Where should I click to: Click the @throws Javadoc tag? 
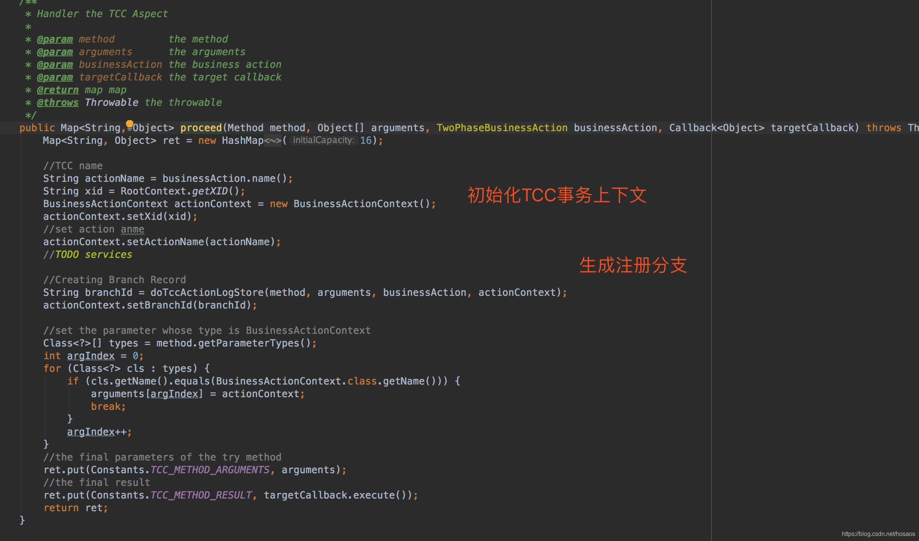58,102
